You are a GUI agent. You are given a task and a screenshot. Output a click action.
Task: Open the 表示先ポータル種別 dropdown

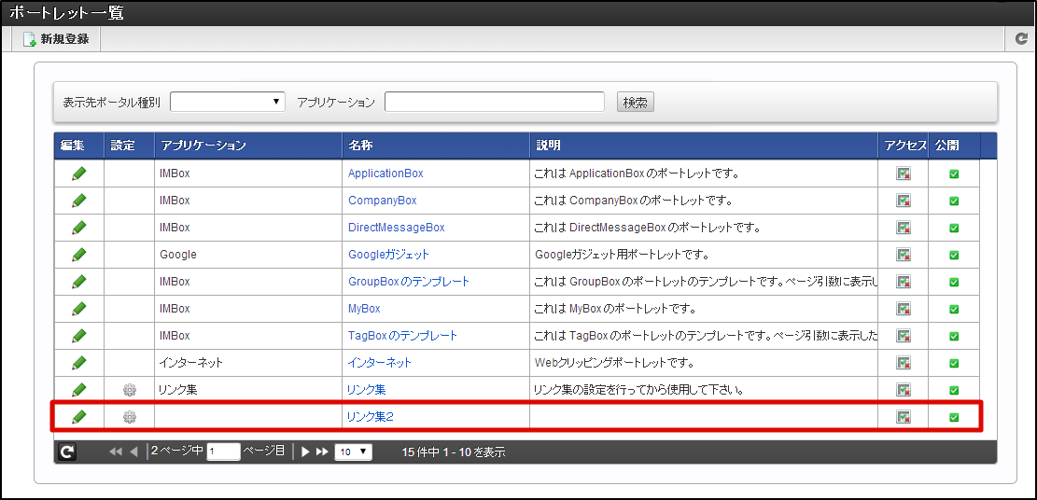[228, 102]
